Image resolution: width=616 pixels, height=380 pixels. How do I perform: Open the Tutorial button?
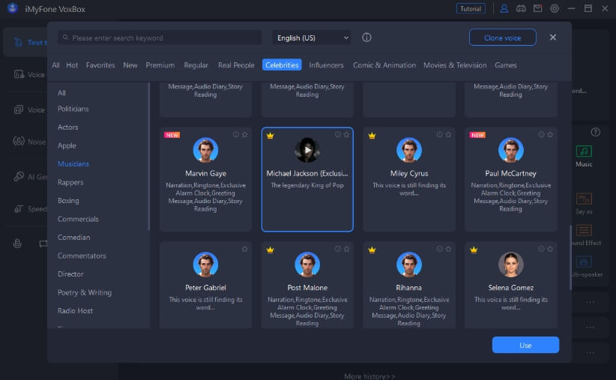click(x=471, y=9)
